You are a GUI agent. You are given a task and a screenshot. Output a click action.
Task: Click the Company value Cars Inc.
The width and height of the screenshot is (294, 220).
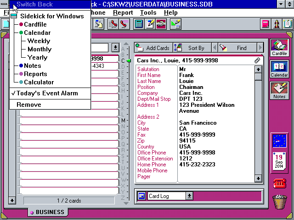191,93
